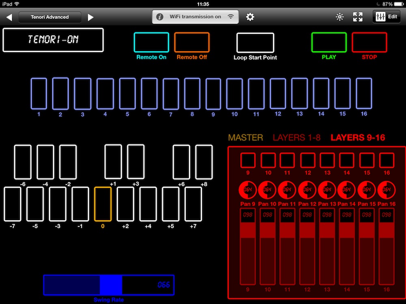
Task: Check the battery icon in status bar
Action: 399,4
